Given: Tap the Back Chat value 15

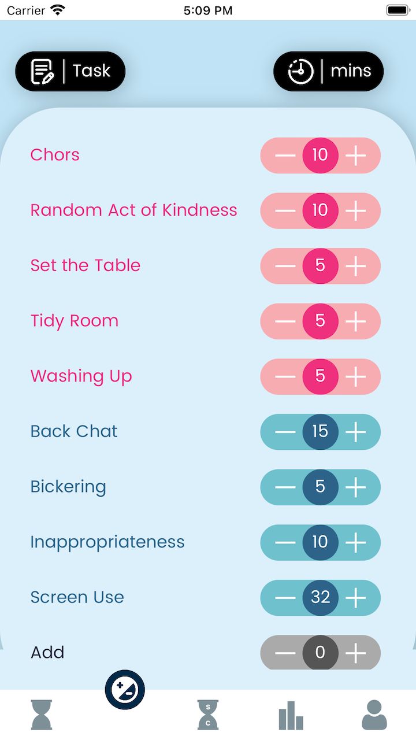Looking at the screenshot, I should [321, 432].
